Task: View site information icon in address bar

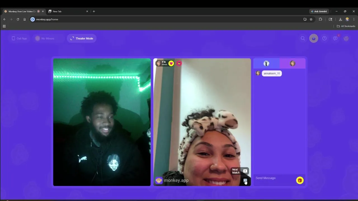Action: pos(32,19)
